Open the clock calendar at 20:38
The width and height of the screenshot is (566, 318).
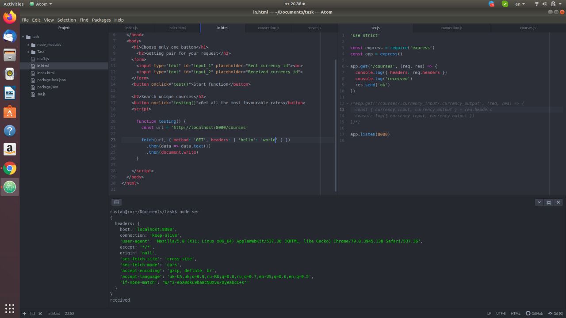click(294, 4)
